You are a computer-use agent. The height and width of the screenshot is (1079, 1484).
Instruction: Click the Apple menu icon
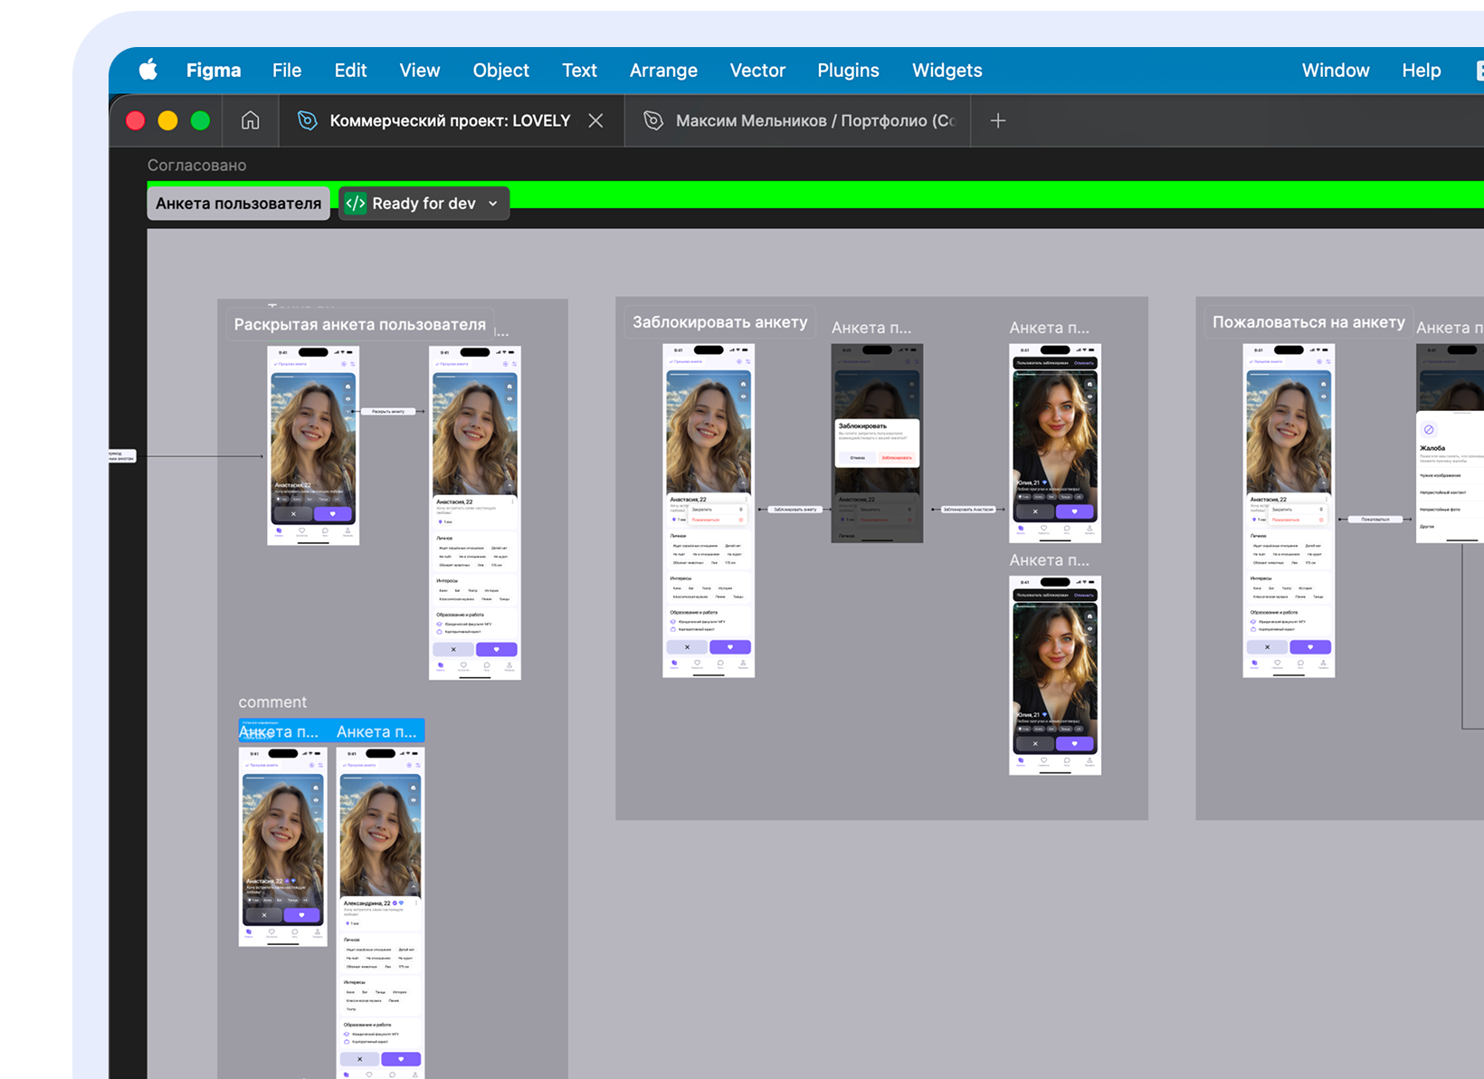tap(148, 70)
